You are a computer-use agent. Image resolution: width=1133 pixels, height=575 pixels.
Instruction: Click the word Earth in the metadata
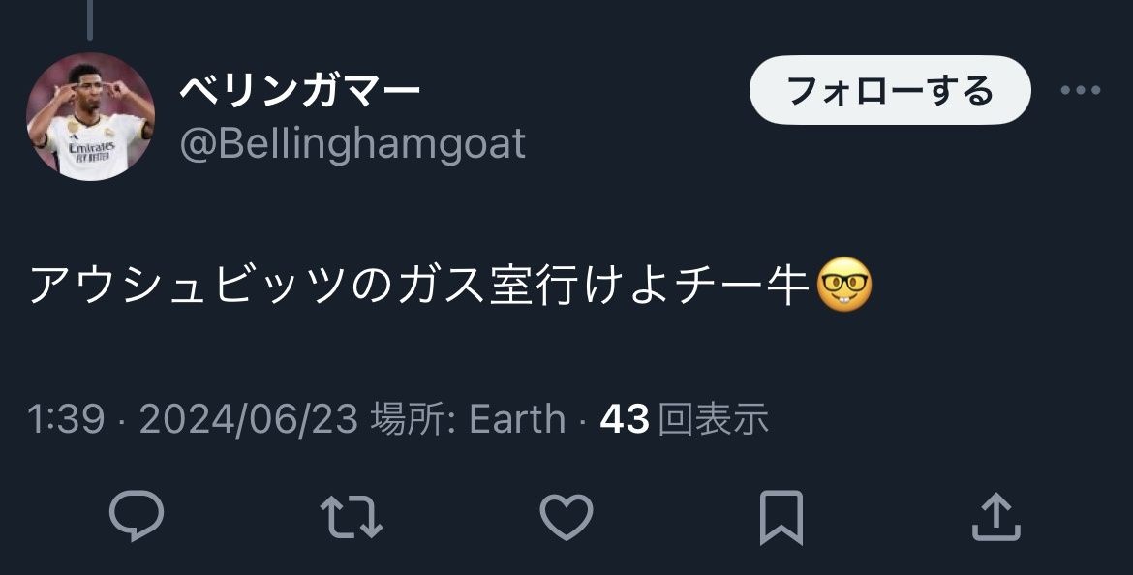coord(517,419)
